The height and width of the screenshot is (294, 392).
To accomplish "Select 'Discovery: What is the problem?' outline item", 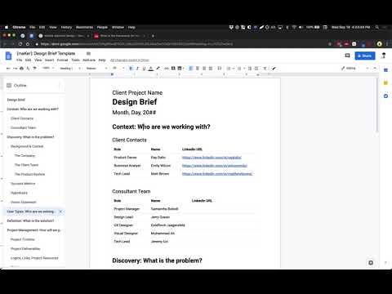I will coord(30,137).
